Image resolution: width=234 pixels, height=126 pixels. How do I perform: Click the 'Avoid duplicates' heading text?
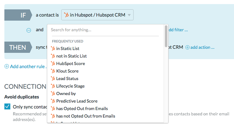(22, 97)
